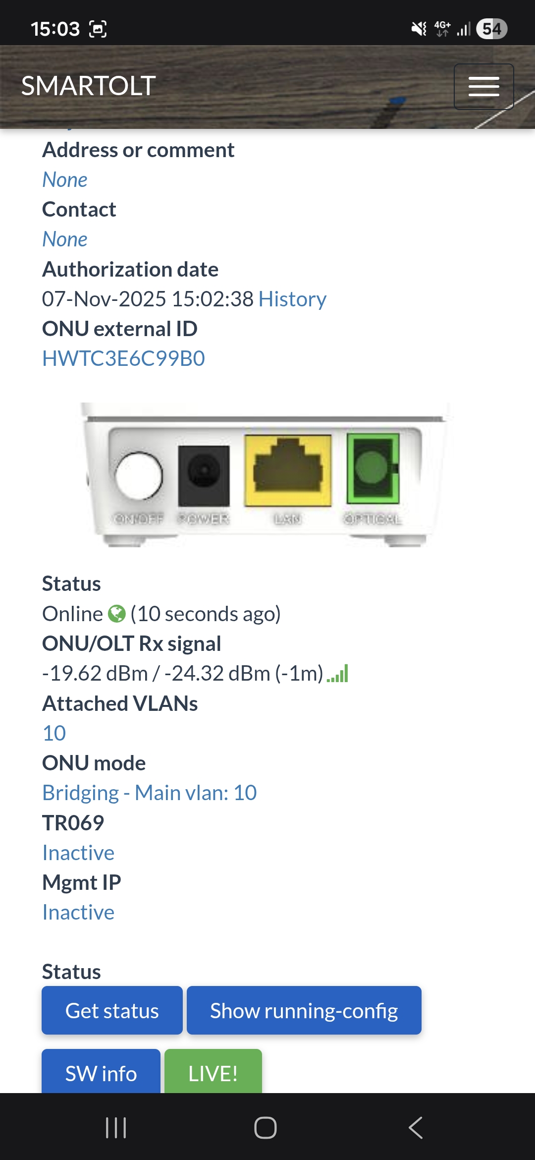Tap the muted sound icon in status bar

tap(419, 29)
